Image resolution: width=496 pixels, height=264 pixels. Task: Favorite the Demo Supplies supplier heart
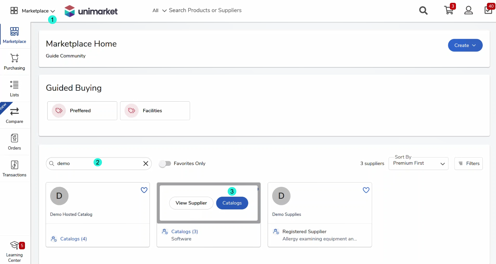[x=366, y=190]
